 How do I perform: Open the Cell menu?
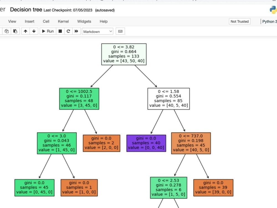pyautogui.click(x=46, y=21)
